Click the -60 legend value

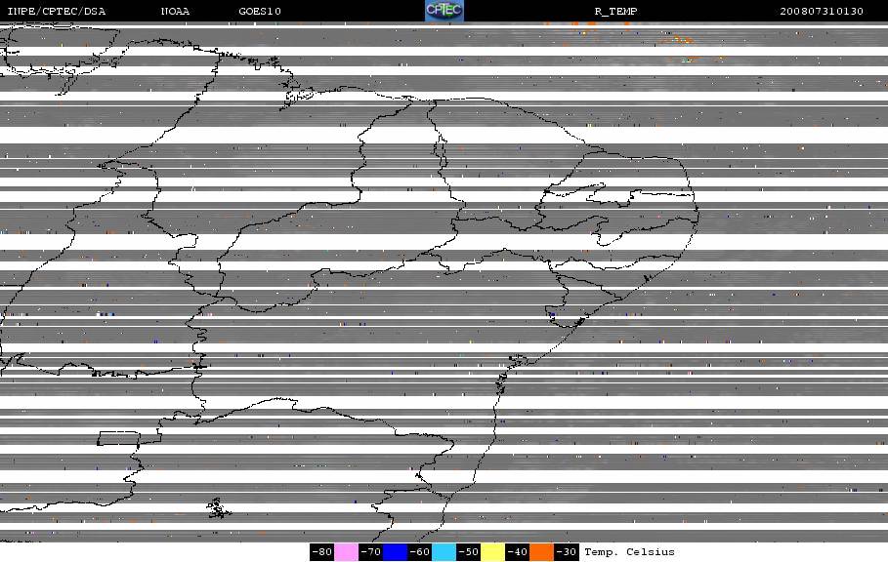(420, 552)
